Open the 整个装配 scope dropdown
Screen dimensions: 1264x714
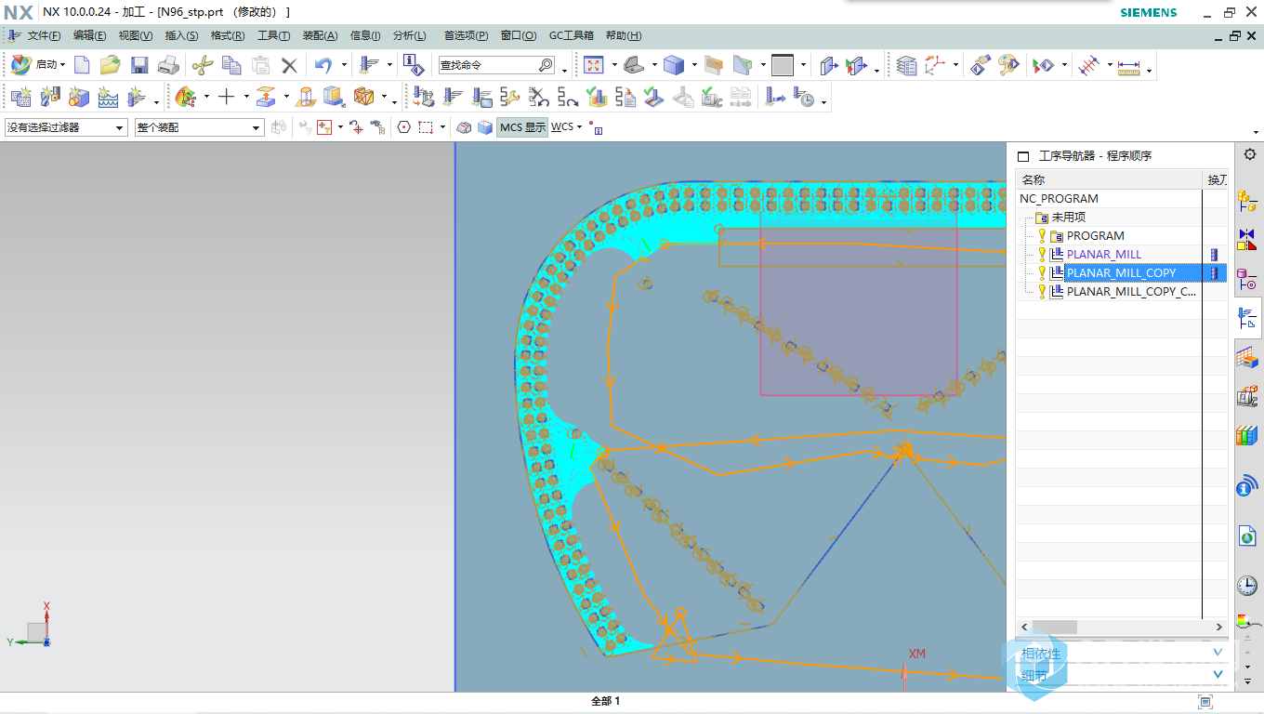(x=199, y=127)
